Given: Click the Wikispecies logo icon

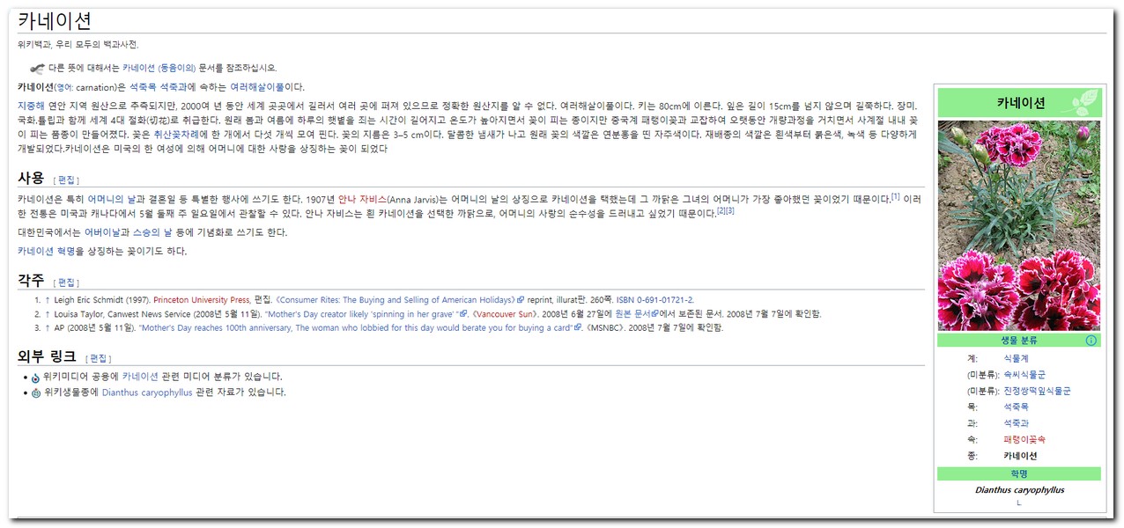Looking at the screenshot, I should (35, 393).
